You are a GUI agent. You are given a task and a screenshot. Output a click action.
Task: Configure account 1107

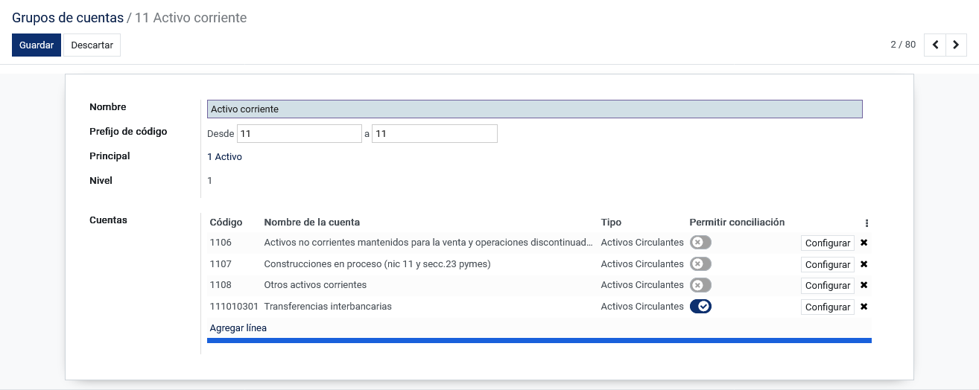(828, 264)
